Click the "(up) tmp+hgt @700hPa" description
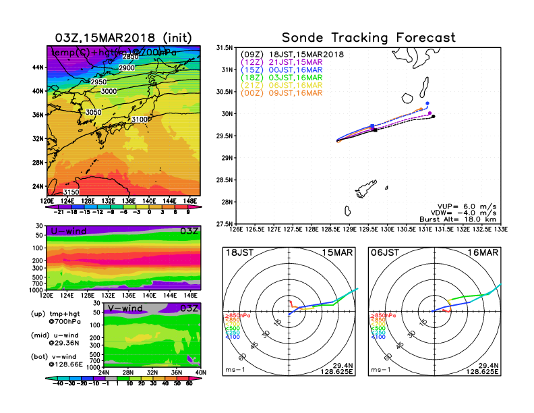The image size is (534, 413). tap(56, 318)
